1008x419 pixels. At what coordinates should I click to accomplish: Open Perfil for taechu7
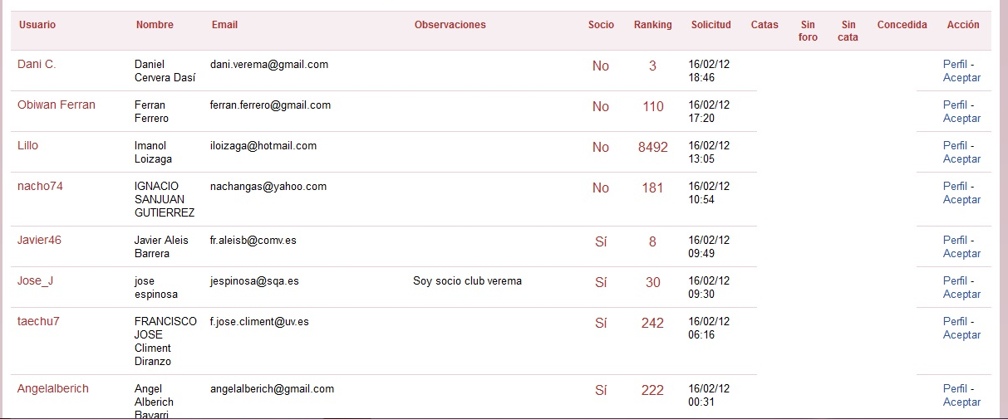pyautogui.click(x=956, y=321)
